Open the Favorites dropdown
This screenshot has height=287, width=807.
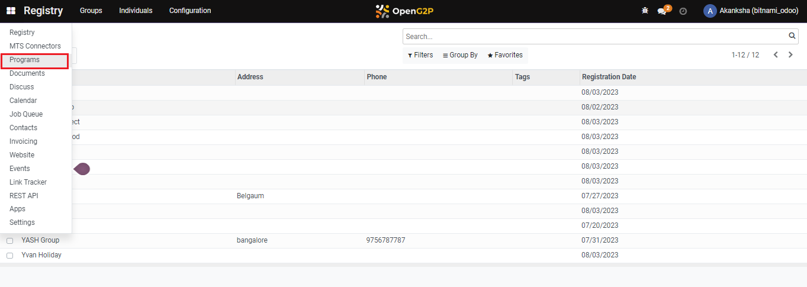coord(505,55)
